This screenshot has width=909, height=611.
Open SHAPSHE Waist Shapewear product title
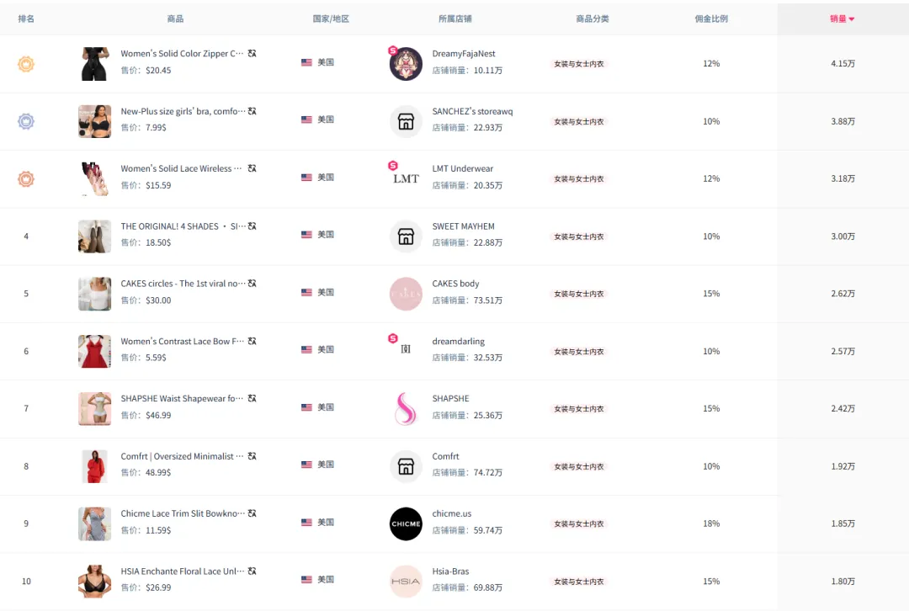[x=182, y=398]
